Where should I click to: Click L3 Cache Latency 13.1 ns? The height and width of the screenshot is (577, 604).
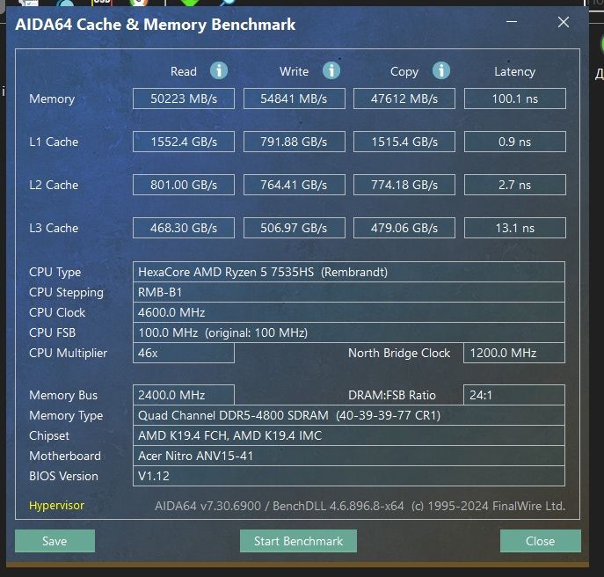[x=515, y=228]
